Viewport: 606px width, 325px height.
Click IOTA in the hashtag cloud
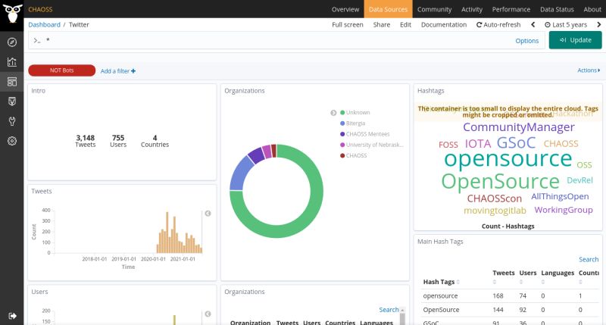pyautogui.click(x=478, y=144)
